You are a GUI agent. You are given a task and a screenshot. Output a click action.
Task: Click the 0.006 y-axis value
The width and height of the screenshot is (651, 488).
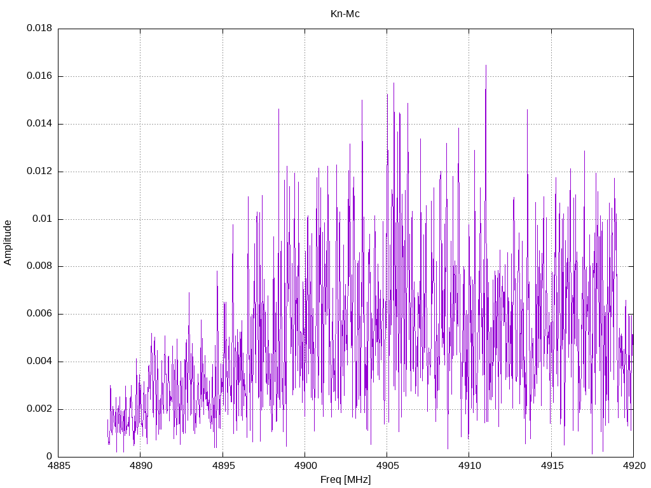[39, 314]
